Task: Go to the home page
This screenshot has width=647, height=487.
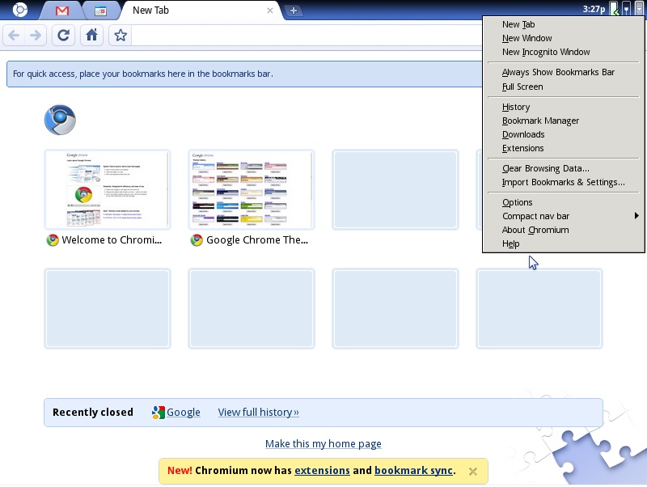Action: pos(91,36)
